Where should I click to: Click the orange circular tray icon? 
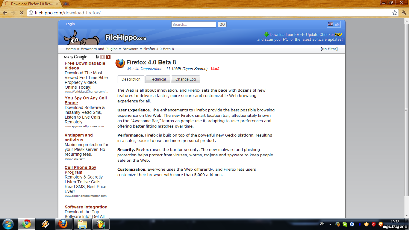(381, 224)
